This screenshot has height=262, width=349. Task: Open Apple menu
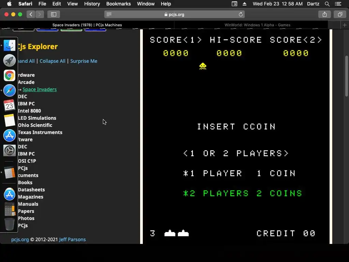pos(9,4)
